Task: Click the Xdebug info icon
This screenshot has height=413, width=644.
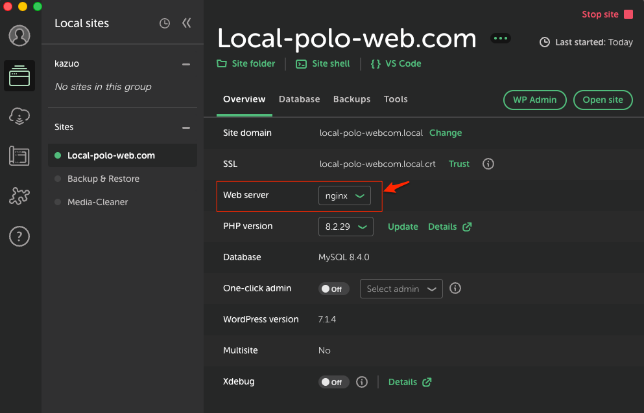Action: [361, 382]
